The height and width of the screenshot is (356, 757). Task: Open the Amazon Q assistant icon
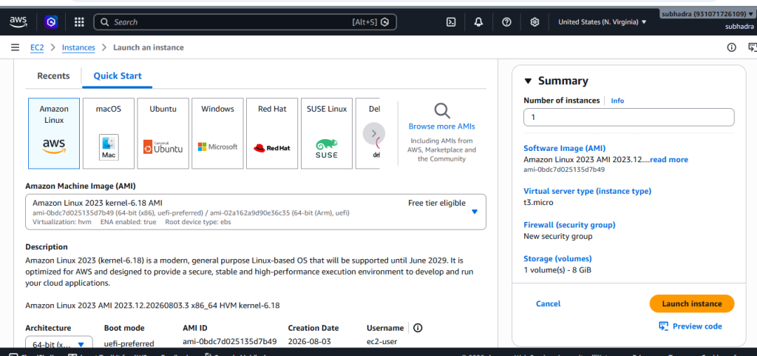[51, 21]
